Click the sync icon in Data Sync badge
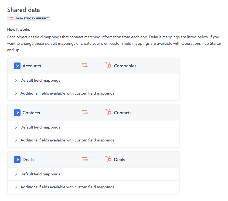 click(11, 19)
